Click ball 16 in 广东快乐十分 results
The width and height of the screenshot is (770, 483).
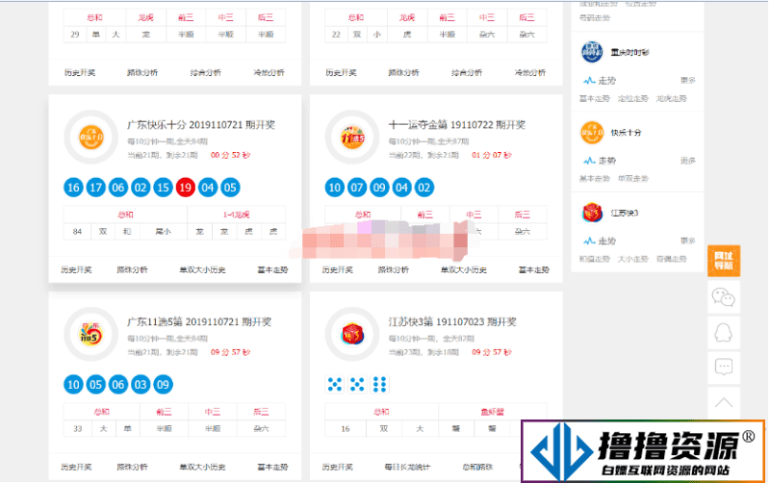pyautogui.click(x=74, y=188)
